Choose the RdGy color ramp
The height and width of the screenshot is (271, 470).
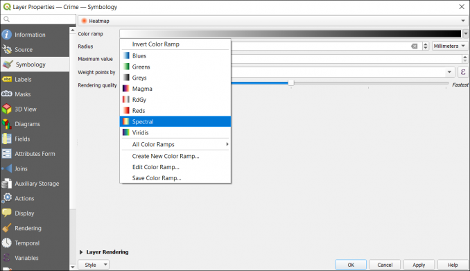(x=175, y=100)
